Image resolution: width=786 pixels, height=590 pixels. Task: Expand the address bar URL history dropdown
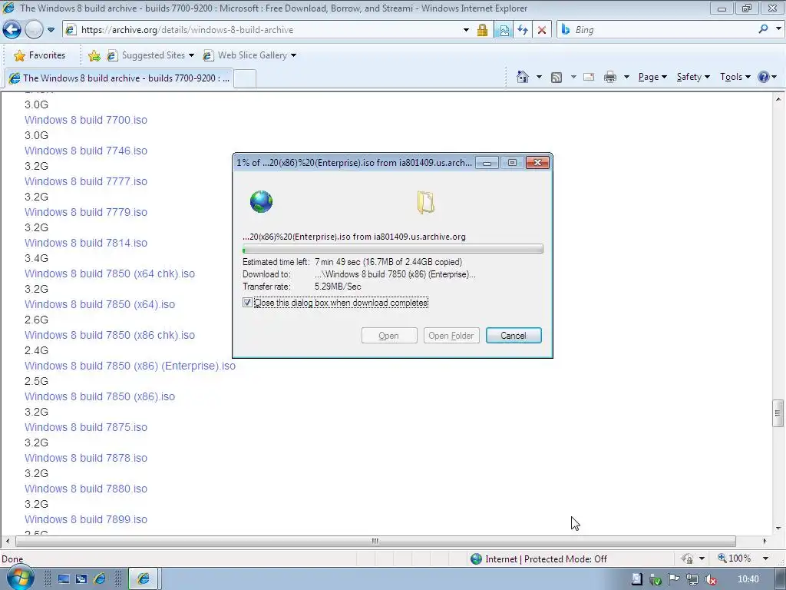[x=466, y=30]
